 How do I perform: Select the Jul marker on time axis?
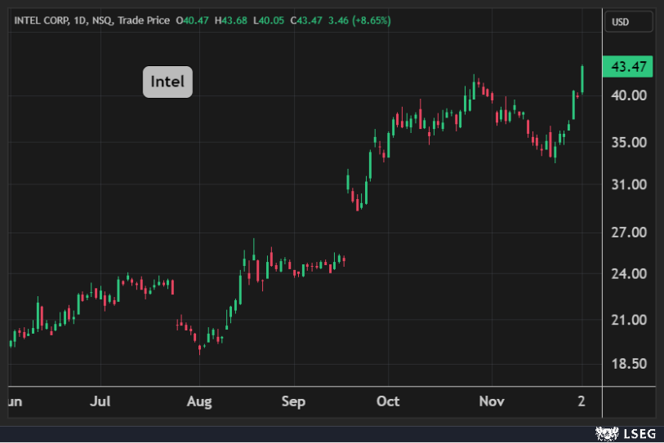tap(100, 401)
